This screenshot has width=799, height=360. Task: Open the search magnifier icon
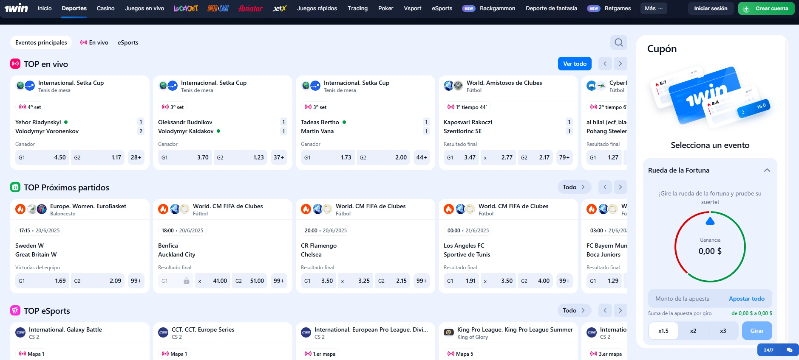coord(619,42)
